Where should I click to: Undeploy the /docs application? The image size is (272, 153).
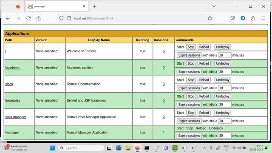click(223, 80)
